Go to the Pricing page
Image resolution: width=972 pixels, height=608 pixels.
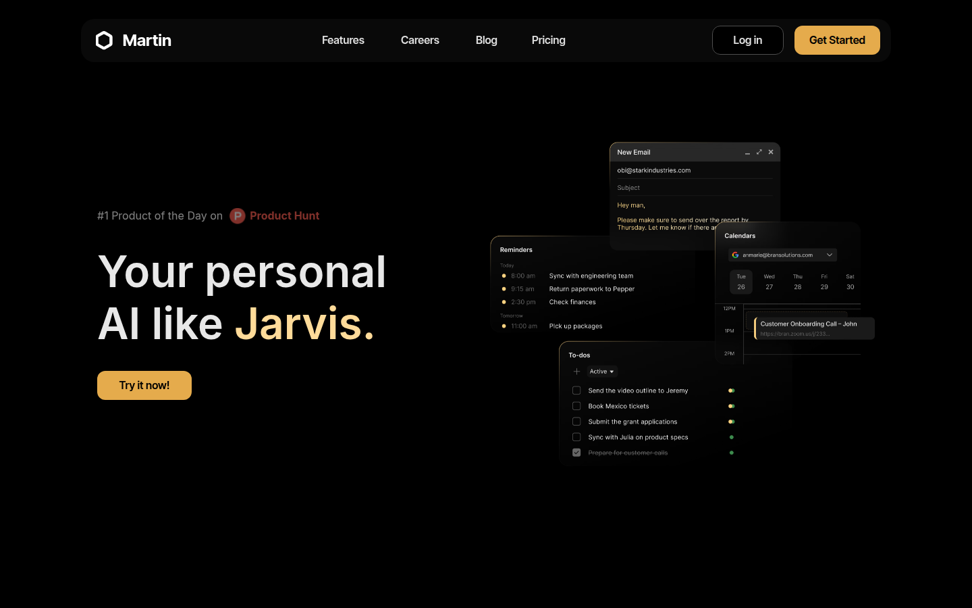click(x=548, y=41)
